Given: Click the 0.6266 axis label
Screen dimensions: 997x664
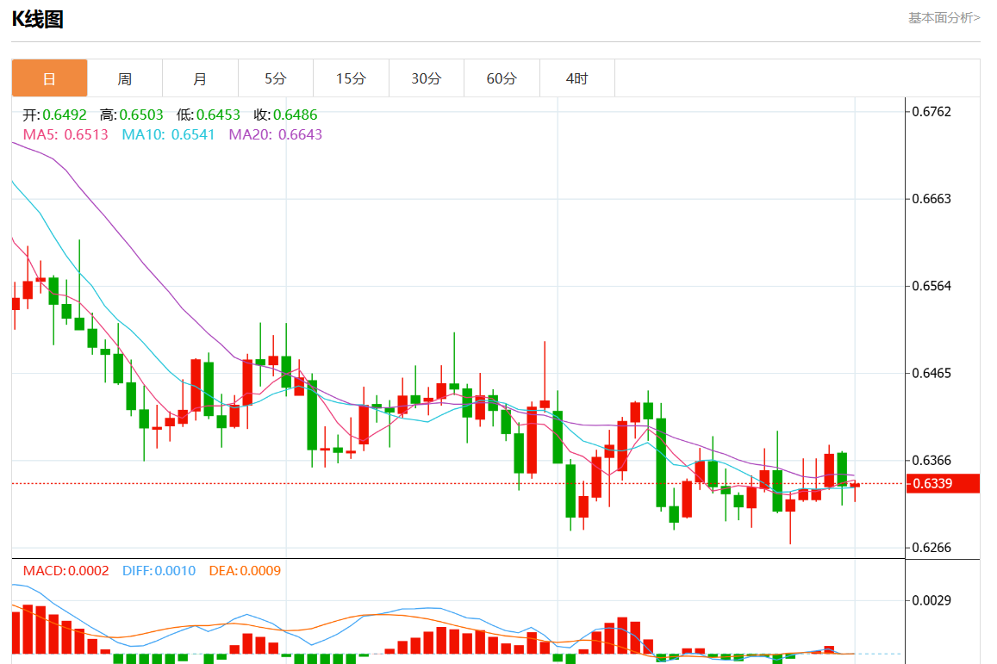Looking at the screenshot, I should click(932, 548).
